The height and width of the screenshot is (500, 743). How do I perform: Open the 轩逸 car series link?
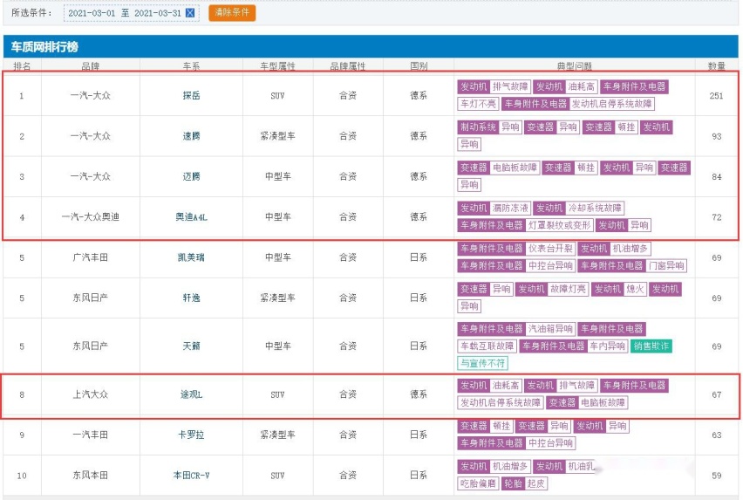191,298
